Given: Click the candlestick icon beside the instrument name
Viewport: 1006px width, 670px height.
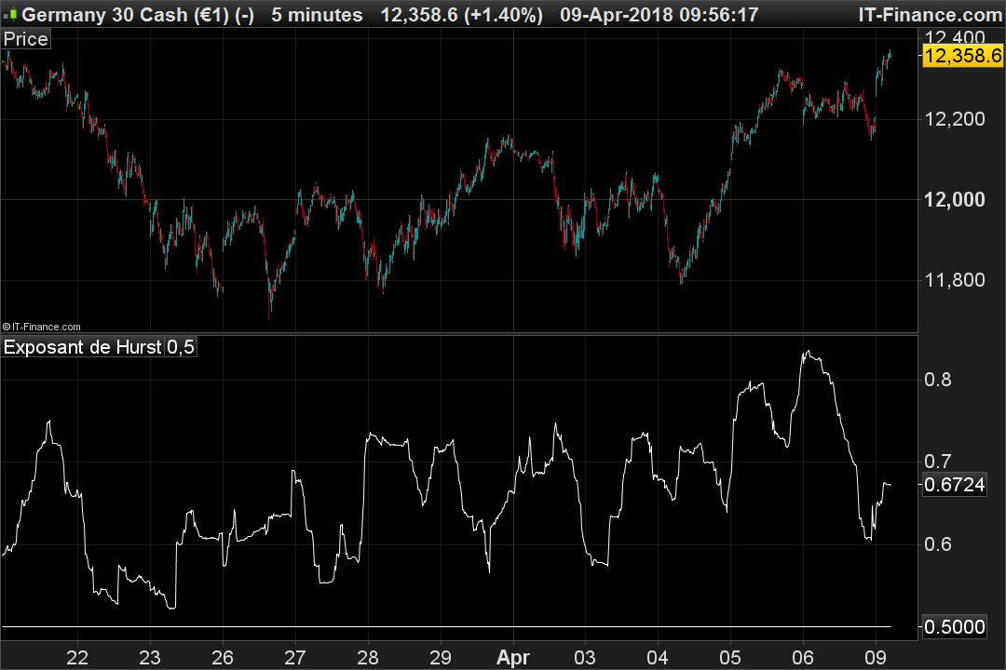Looking at the screenshot, I should tap(10, 15).
